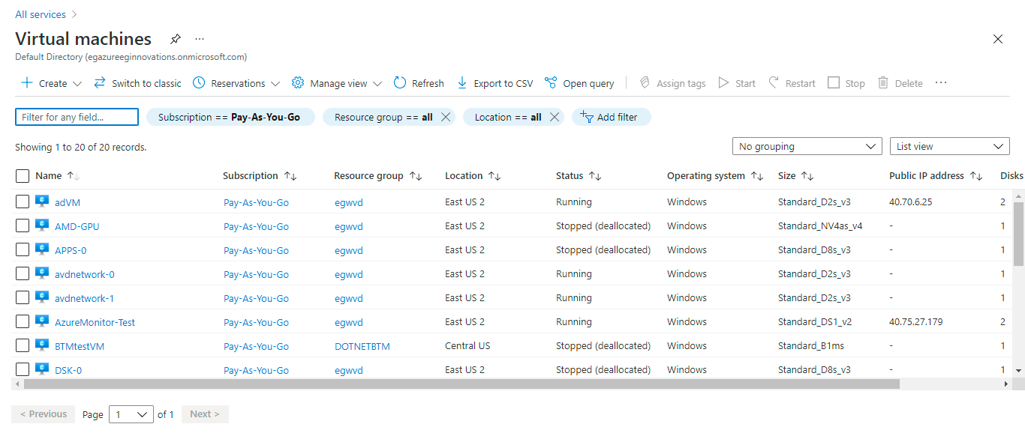This screenshot has width=1025, height=433.
Task: Tick the select-all checkbox in the table header
Action: pyautogui.click(x=23, y=176)
